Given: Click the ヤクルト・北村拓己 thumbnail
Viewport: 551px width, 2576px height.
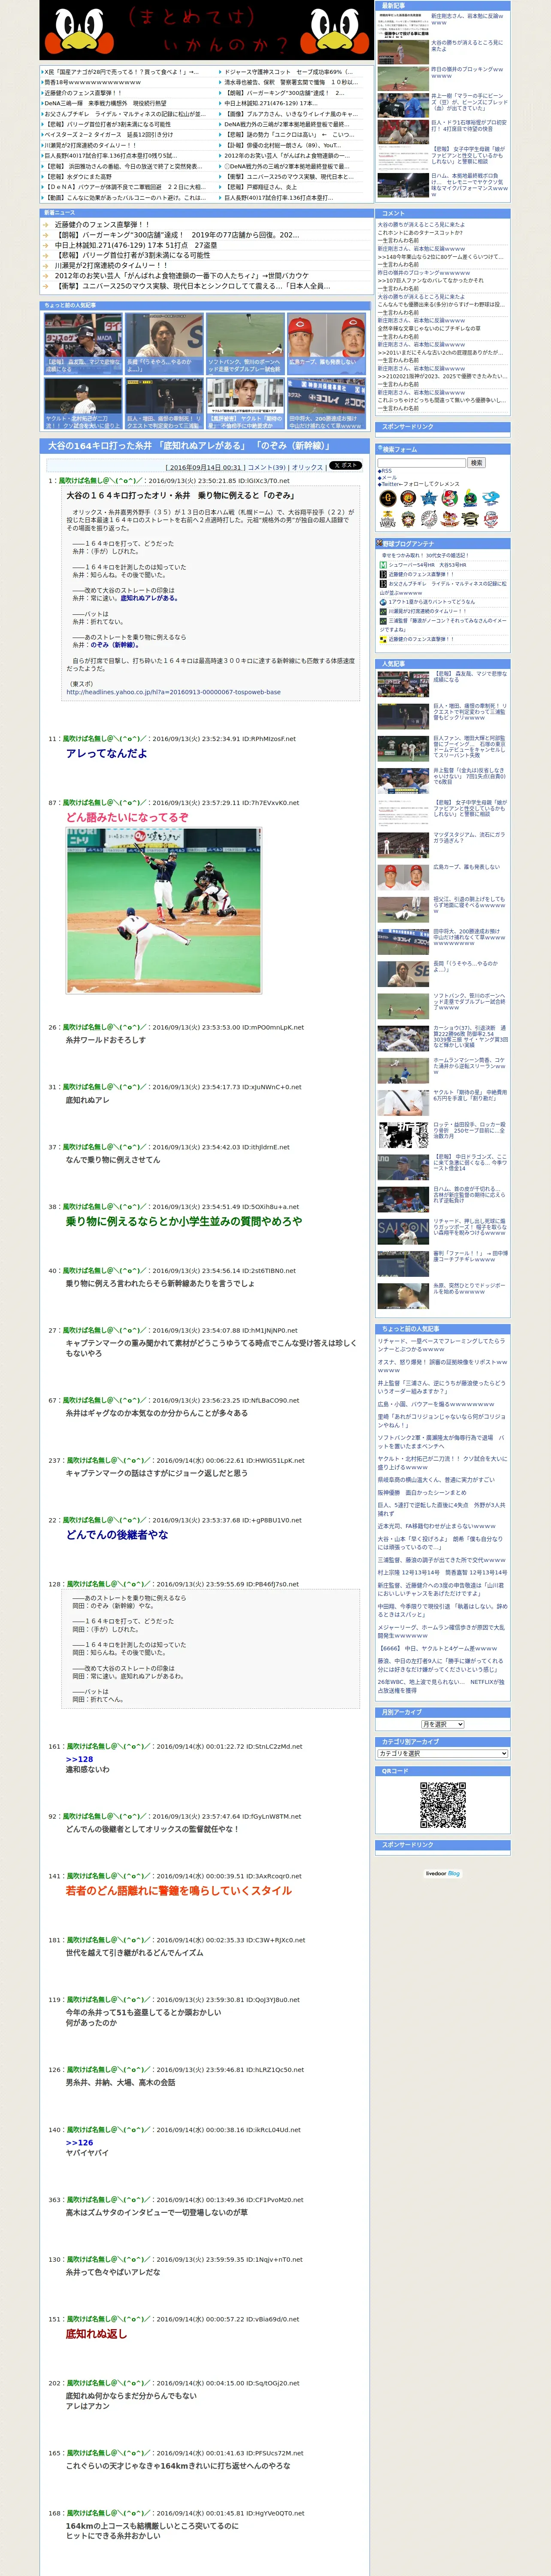Looking at the screenshot, I should (83, 403).
